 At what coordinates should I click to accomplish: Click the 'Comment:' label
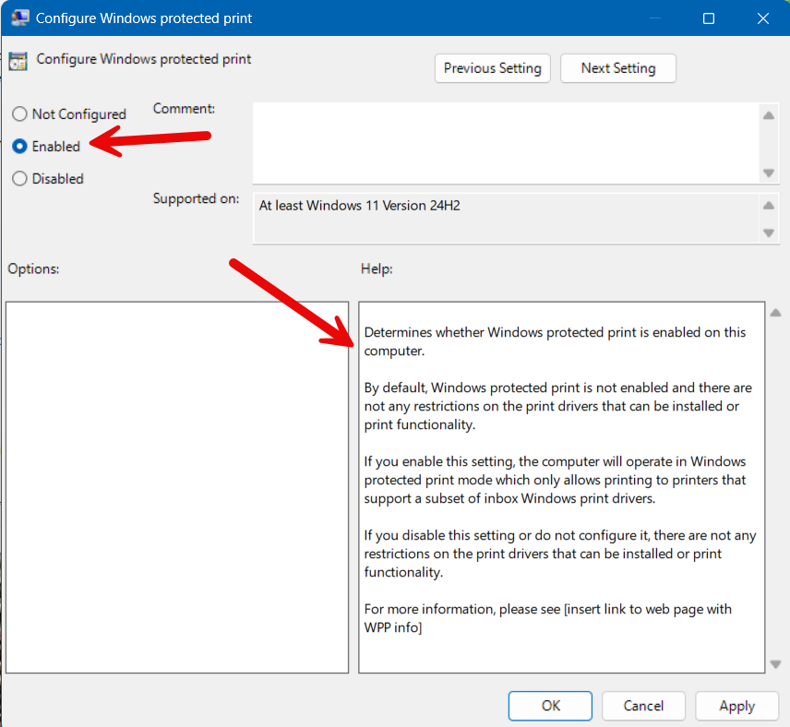(184, 108)
